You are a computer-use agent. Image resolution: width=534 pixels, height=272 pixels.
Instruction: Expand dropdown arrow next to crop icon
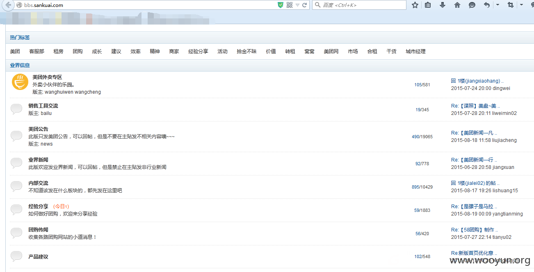[x=522, y=5]
